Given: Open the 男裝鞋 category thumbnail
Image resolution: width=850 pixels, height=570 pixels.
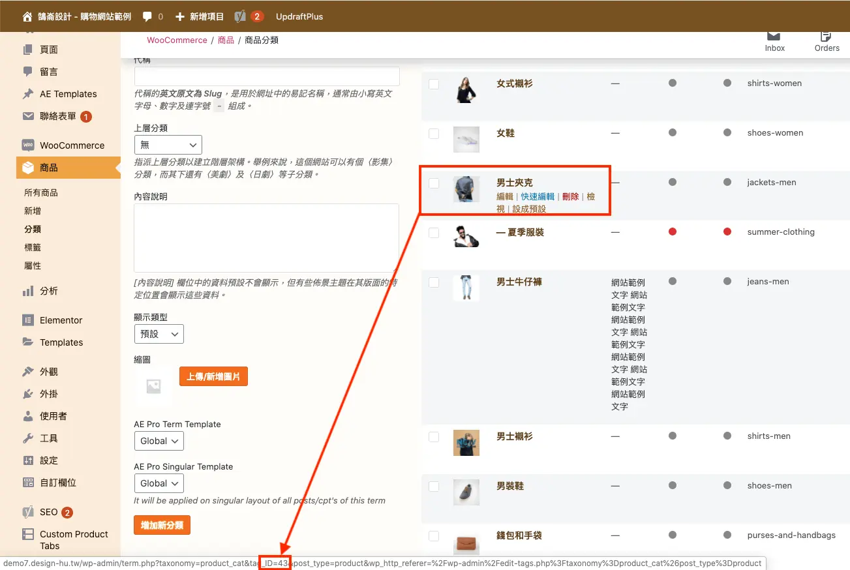Looking at the screenshot, I should [466, 492].
